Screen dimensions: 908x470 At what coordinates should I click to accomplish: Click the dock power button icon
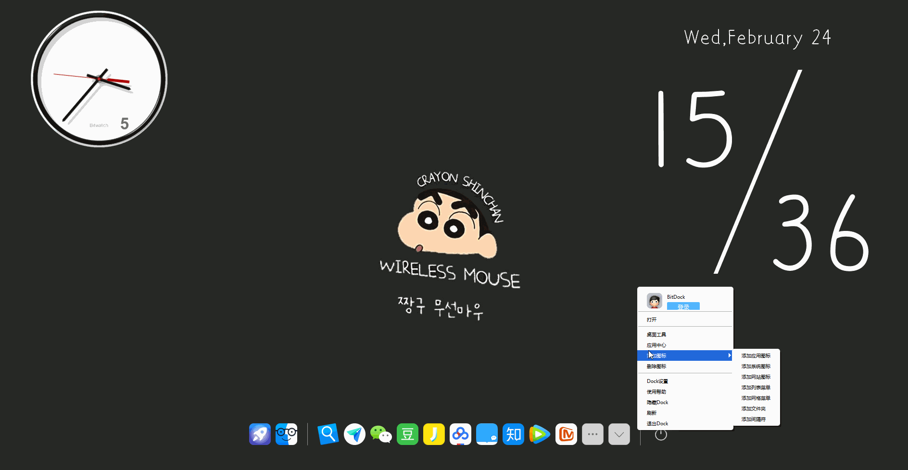click(x=661, y=435)
